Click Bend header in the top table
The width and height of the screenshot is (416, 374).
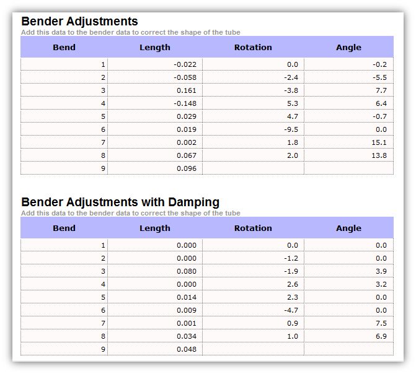(64, 47)
